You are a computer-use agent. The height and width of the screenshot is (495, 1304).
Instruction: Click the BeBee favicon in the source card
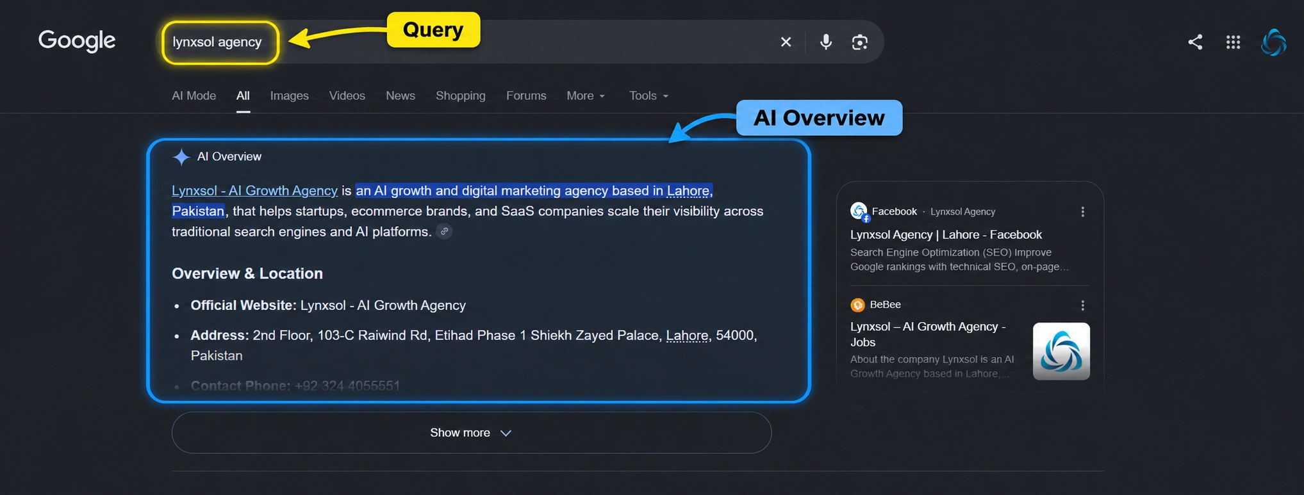pos(857,305)
